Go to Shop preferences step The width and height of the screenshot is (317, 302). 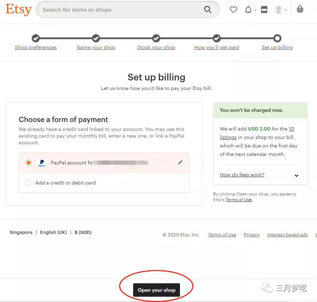pyautogui.click(x=36, y=47)
